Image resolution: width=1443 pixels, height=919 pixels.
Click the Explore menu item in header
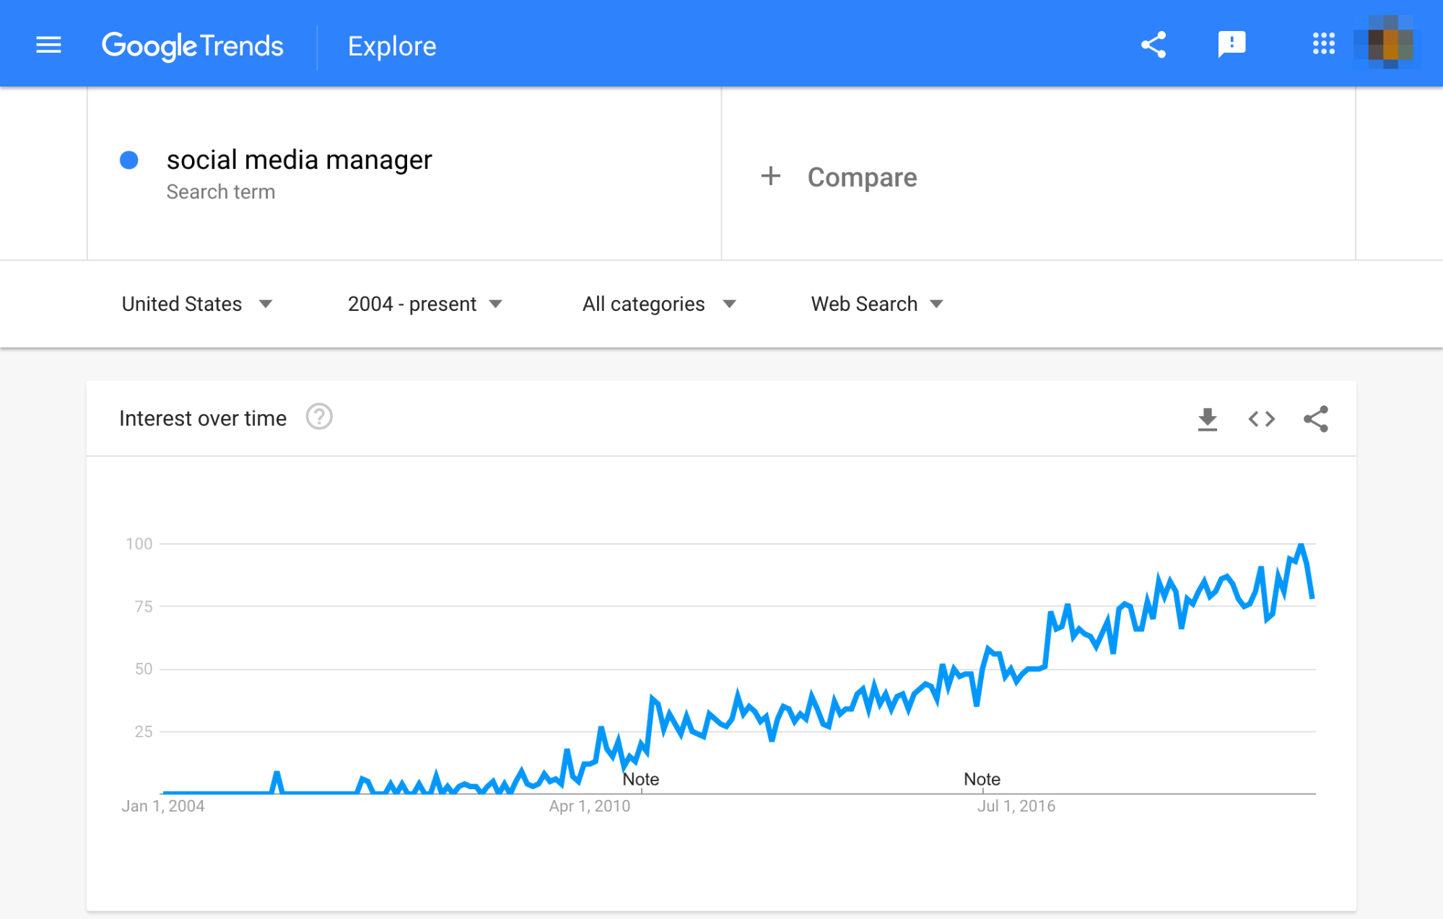pyautogui.click(x=392, y=45)
